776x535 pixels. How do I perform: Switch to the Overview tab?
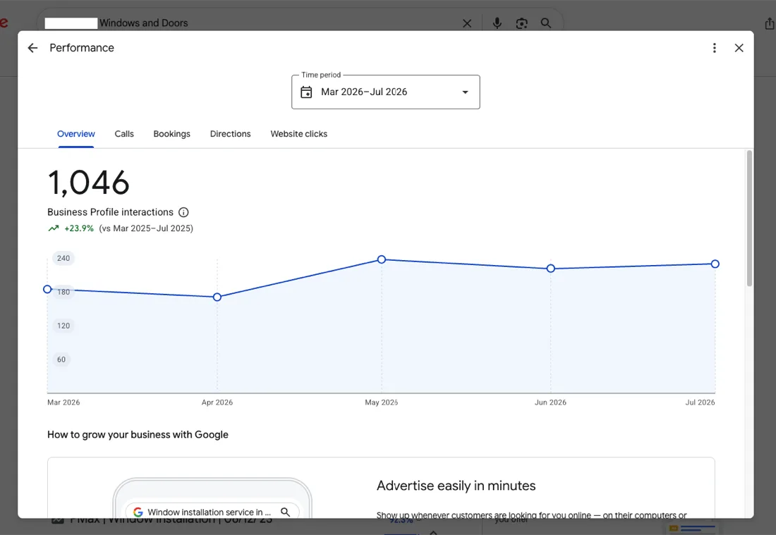pyautogui.click(x=75, y=134)
